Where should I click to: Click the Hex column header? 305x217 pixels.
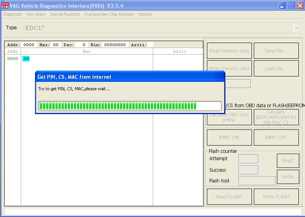(x=87, y=51)
